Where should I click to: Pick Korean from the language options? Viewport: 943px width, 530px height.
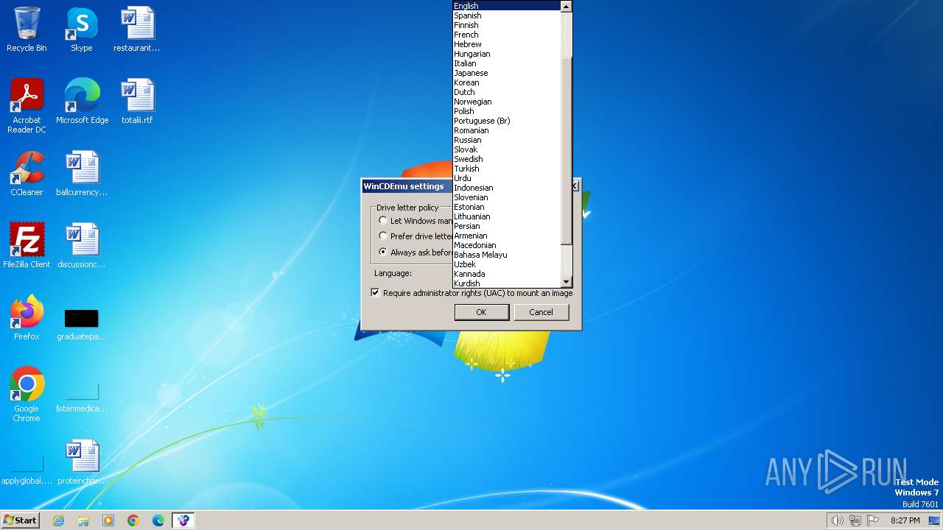[507, 82]
